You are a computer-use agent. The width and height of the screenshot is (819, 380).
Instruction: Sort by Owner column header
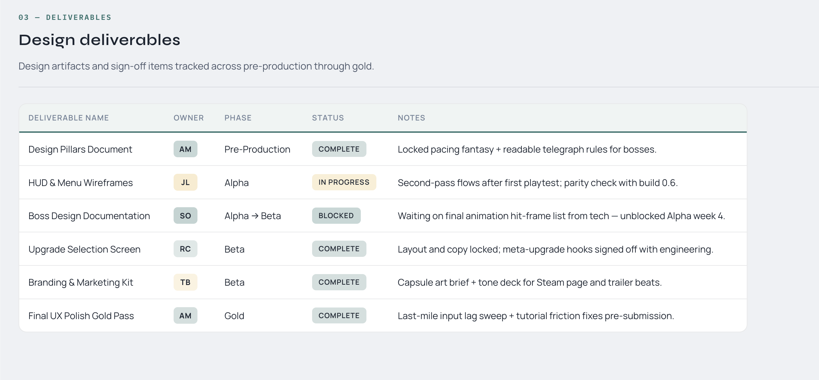(x=189, y=118)
